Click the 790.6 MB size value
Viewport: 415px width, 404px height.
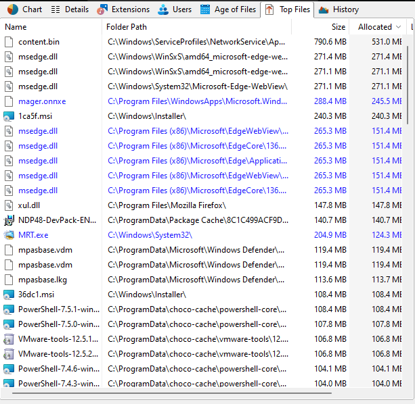330,42
